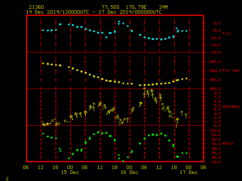Image resolution: width=242 pixels, height=181 pixels.
Task: Select the T(C) temperature axis label
Action: (227, 34)
